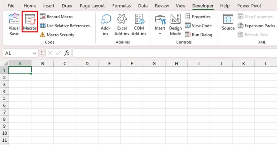Select column G header

154,64
